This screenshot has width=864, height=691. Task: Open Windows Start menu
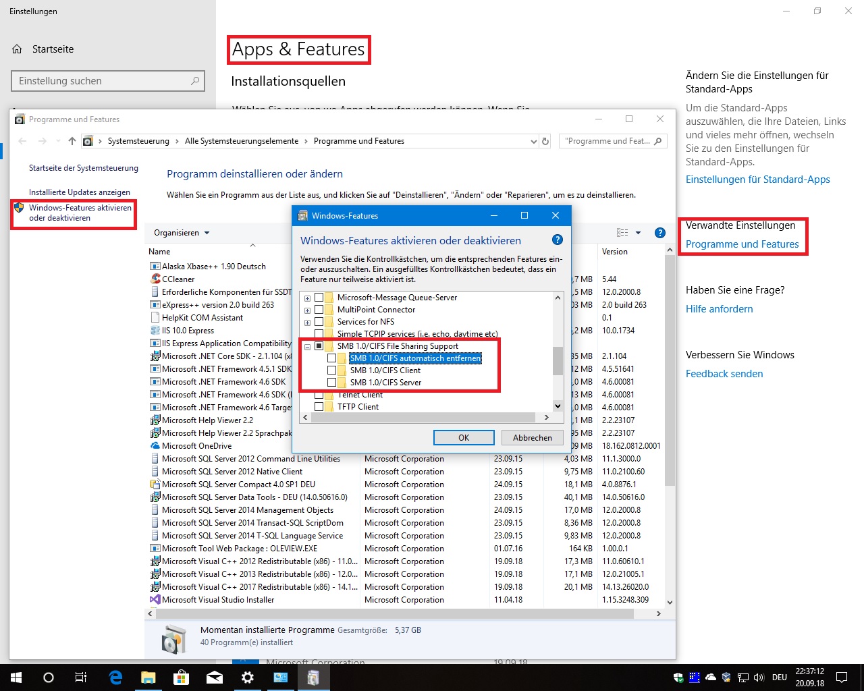tap(16, 678)
